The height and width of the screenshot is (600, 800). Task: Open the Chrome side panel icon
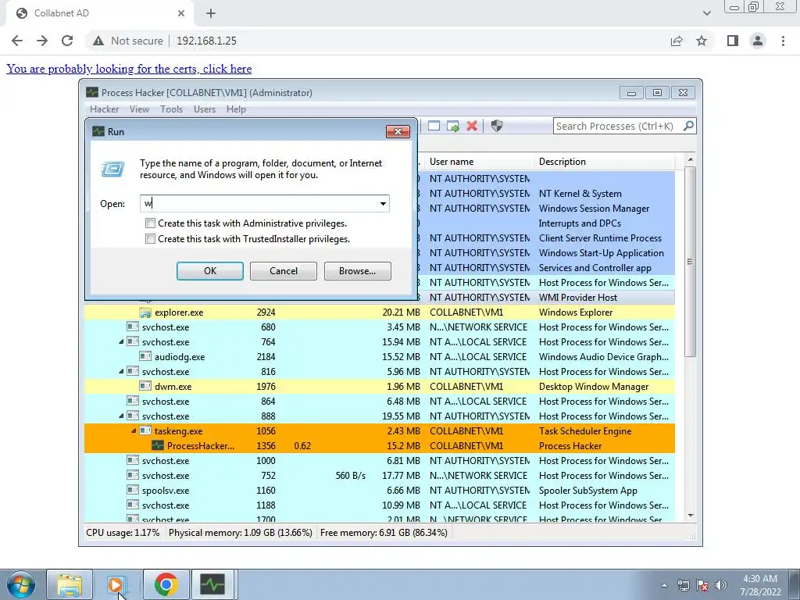[733, 41]
